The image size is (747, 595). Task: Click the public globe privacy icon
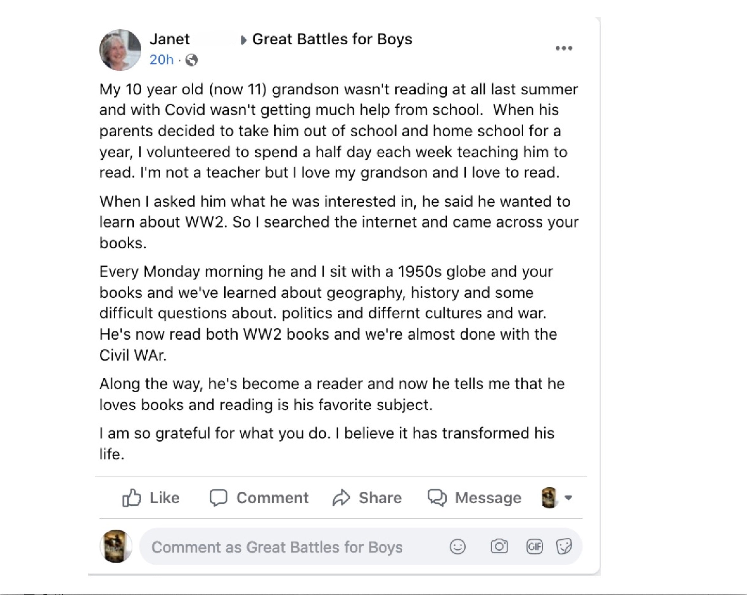(191, 60)
